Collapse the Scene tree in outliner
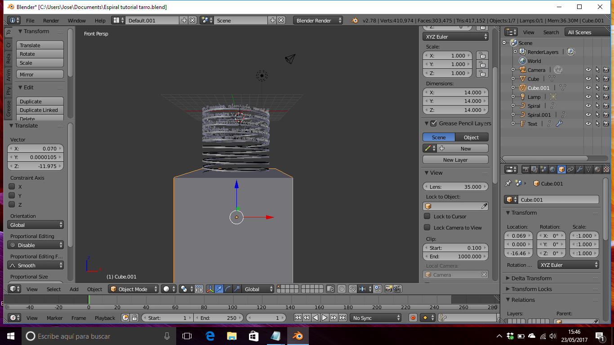Viewport: 614px width, 345px height. tap(504, 43)
